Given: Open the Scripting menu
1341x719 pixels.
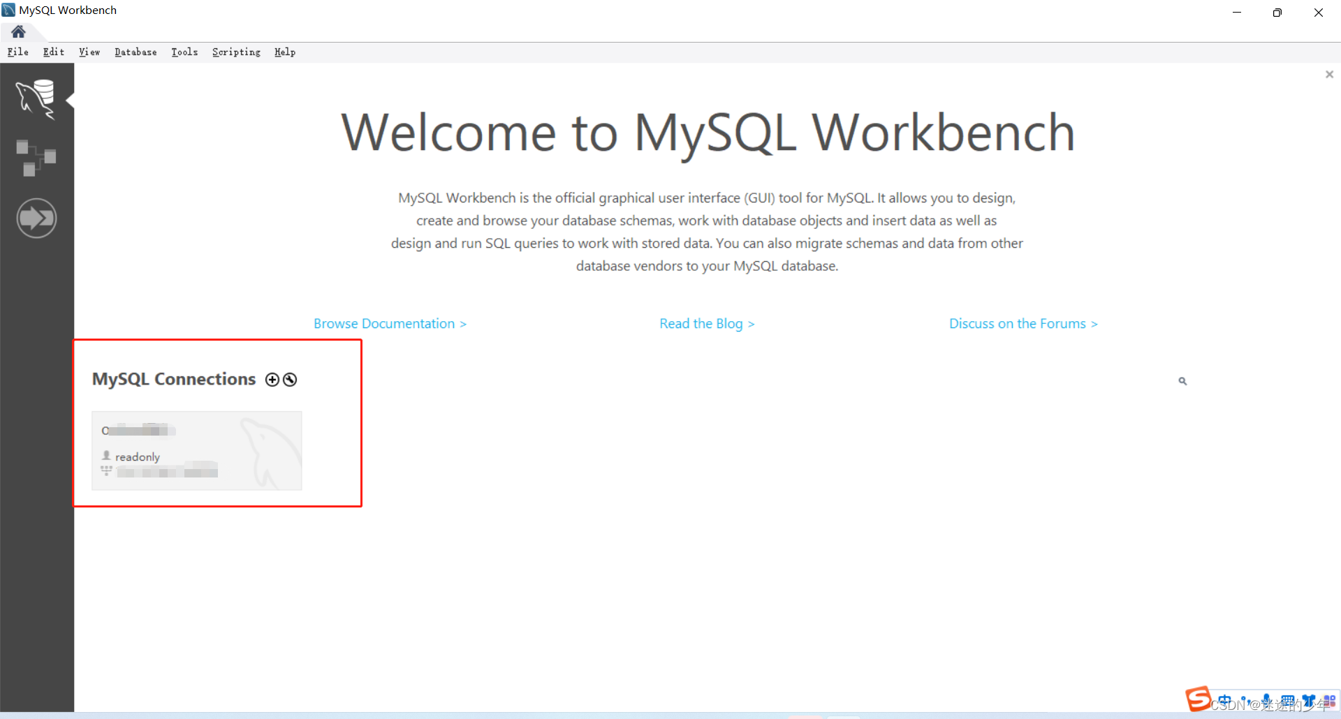Looking at the screenshot, I should pyautogui.click(x=236, y=52).
